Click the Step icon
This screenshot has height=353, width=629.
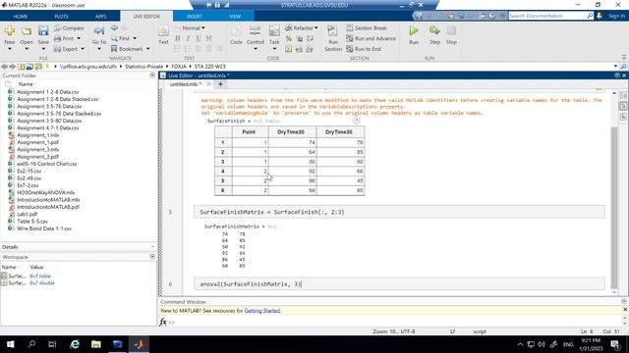pos(434,30)
